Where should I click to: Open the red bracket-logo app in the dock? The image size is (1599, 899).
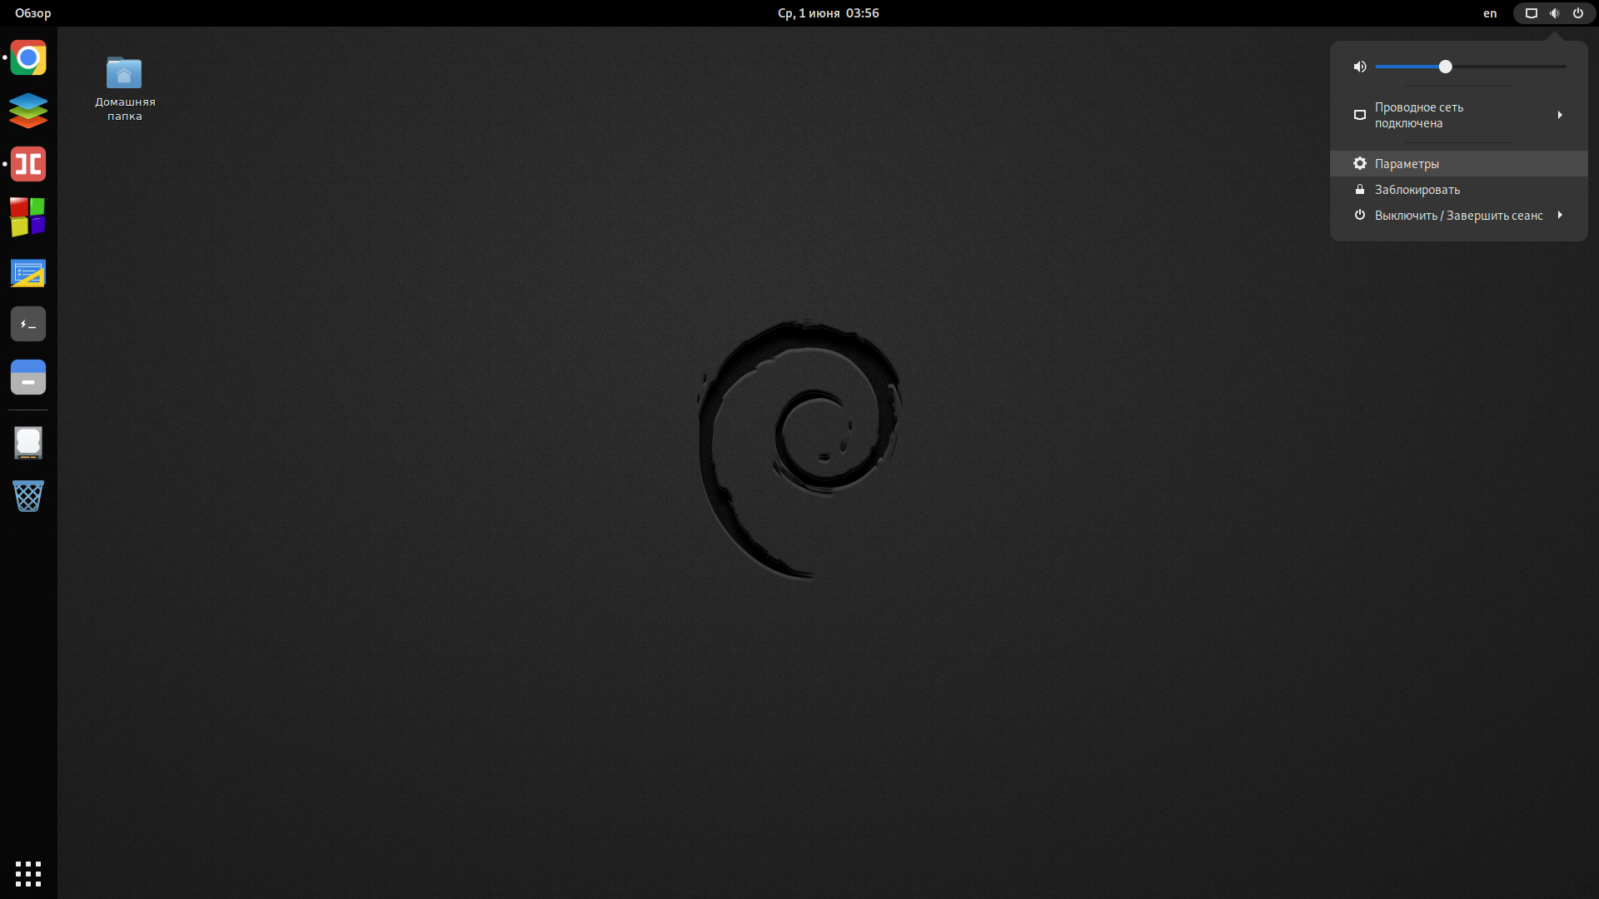(28, 164)
